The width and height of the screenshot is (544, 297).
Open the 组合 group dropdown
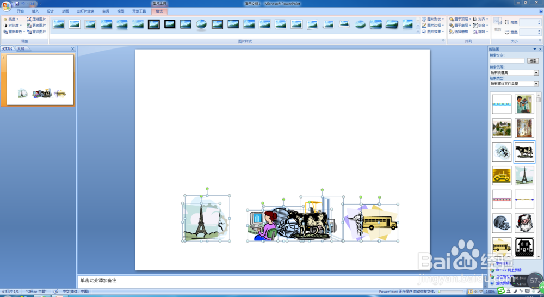pyautogui.click(x=481, y=26)
